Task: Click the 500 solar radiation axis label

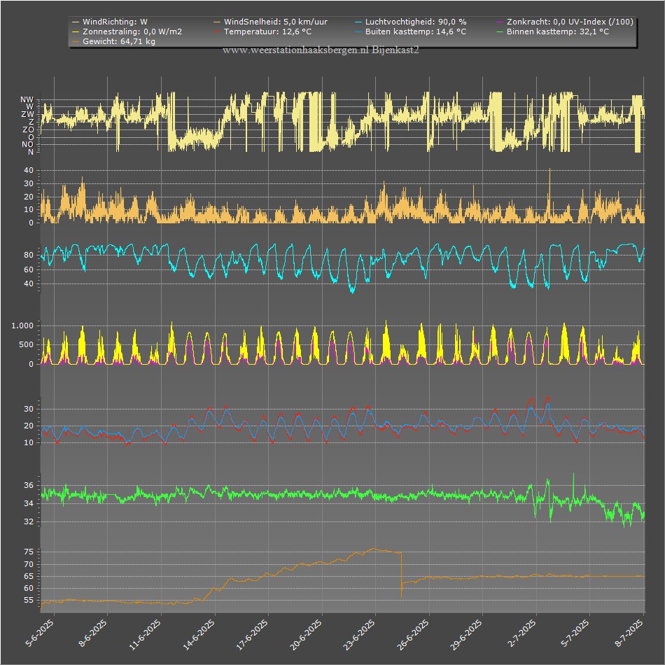Action: (27, 345)
